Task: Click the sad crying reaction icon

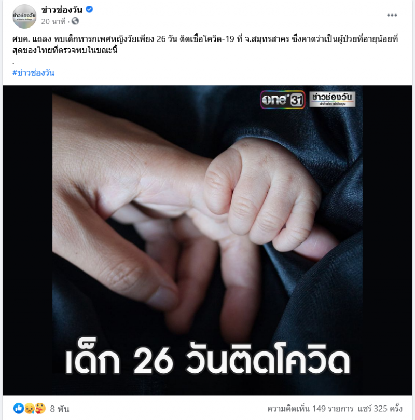Action: [x=29, y=408]
